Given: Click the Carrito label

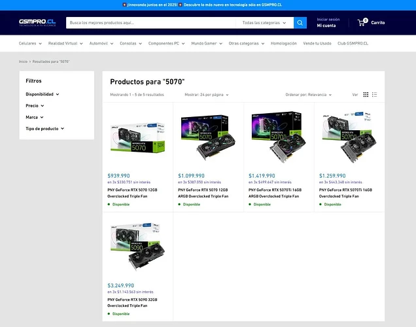Looking at the screenshot, I should [378, 23].
